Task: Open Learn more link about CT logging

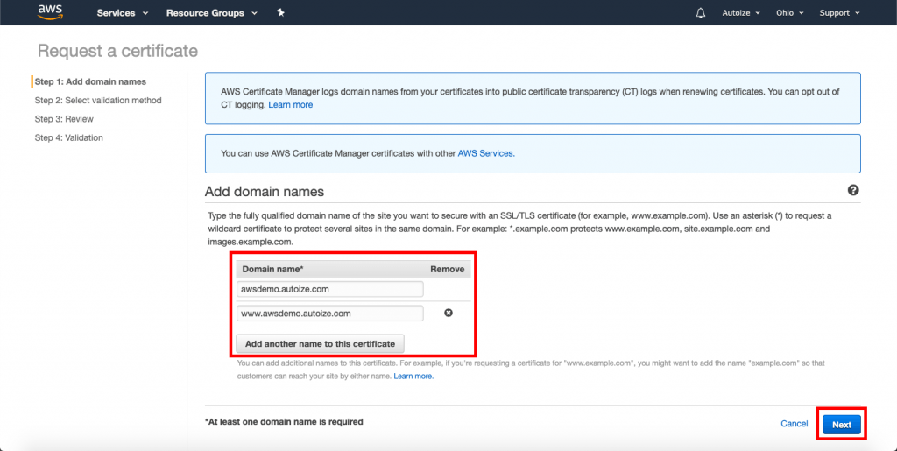Action: pyautogui.click(x=291, y=104)
